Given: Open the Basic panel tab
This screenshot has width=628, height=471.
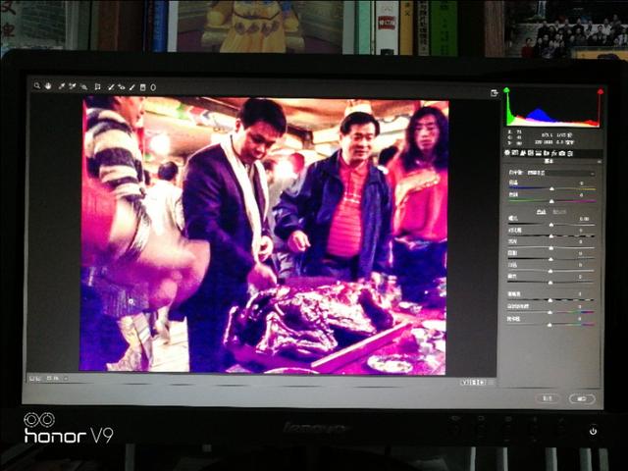Looking at the screenshot, I should [x=507, y=153].
